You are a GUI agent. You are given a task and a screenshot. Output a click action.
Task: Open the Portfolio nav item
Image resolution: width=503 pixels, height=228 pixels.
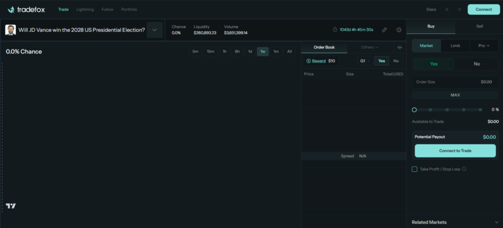point(129,9)
